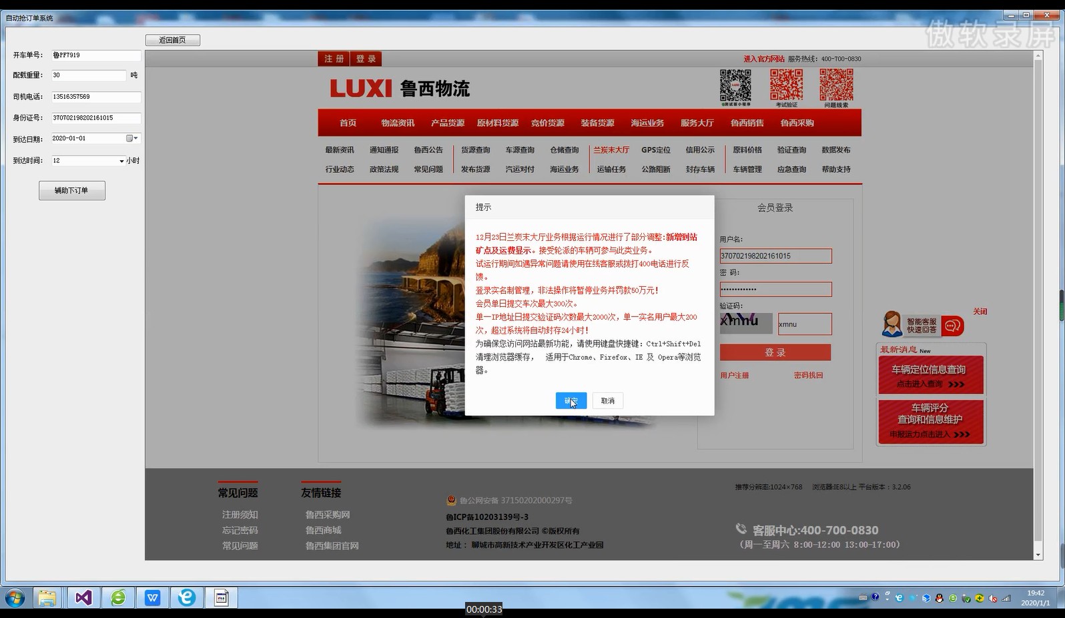1065x618 pixels.
Task: Click the 车源查询 link
Action: tap(520, 150)
